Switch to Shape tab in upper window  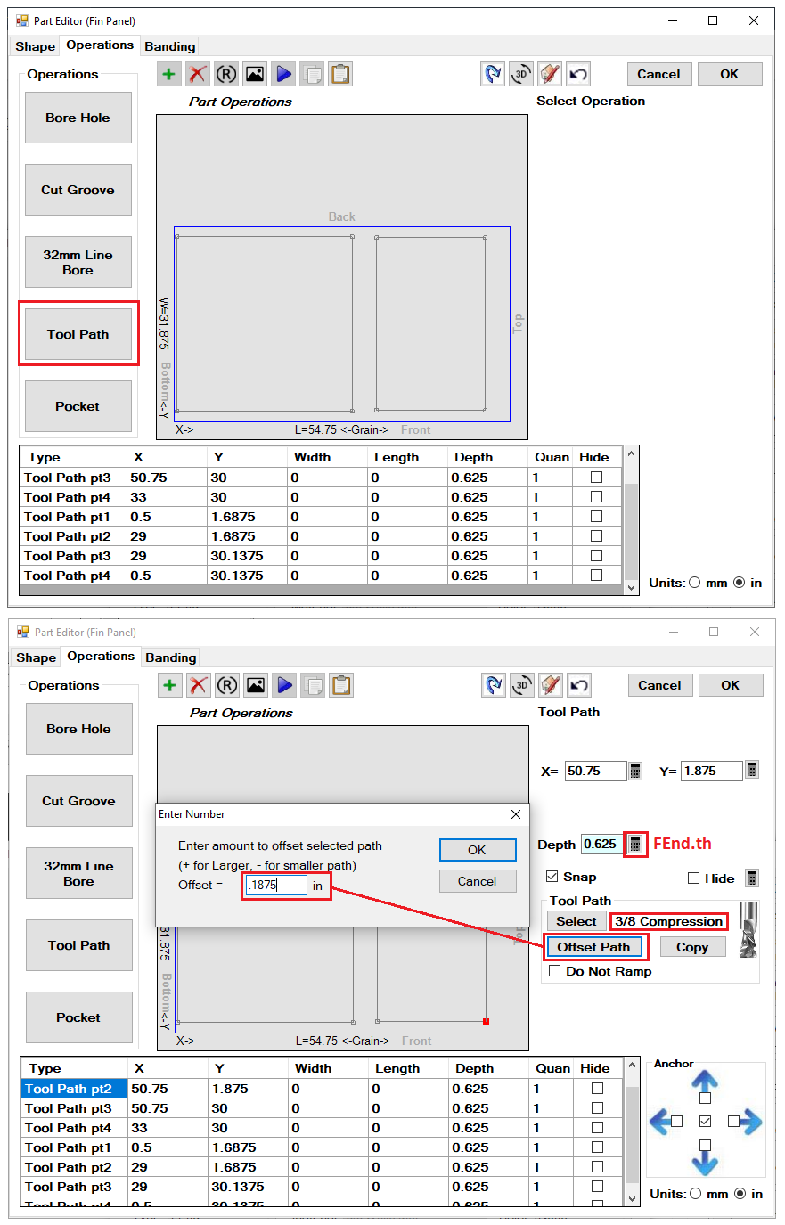coord(36,46)
